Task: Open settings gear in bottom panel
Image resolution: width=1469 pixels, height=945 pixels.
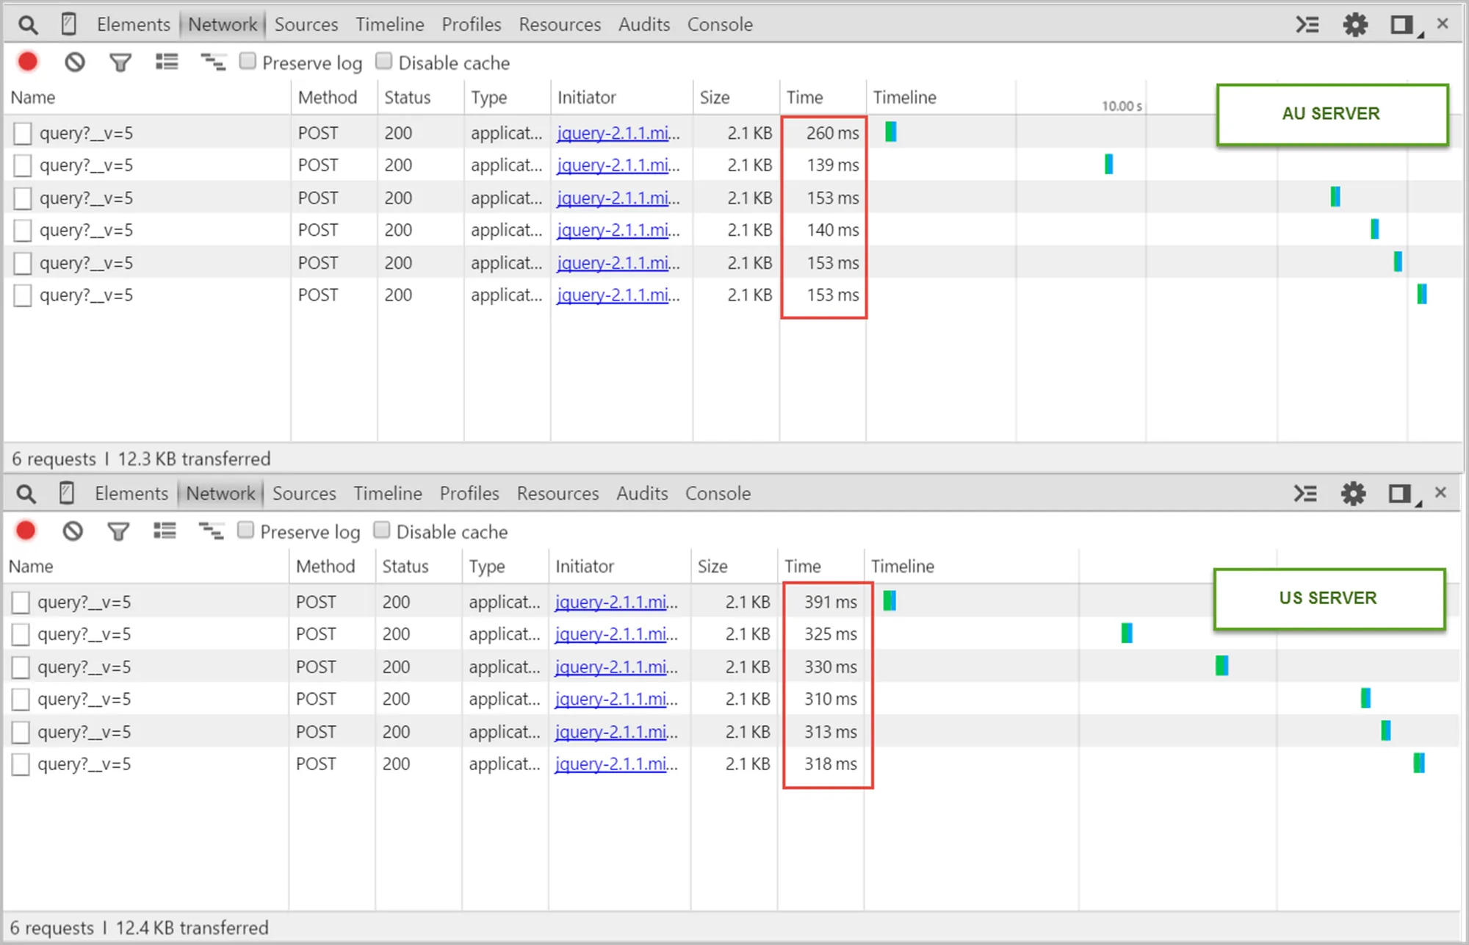Action: pos(1353,493)
